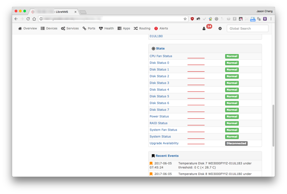Bookmark this page with the star icon

(x=185, y=19)
